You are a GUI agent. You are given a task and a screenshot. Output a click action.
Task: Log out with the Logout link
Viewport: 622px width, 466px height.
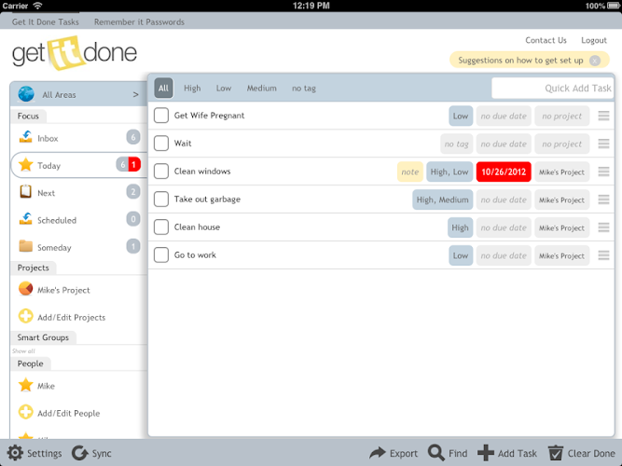(x=594, y=40)
